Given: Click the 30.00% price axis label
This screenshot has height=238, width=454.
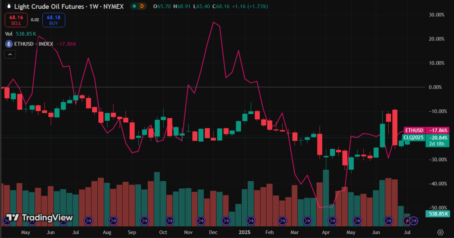Looking at the screenshot, I should 436,15.
